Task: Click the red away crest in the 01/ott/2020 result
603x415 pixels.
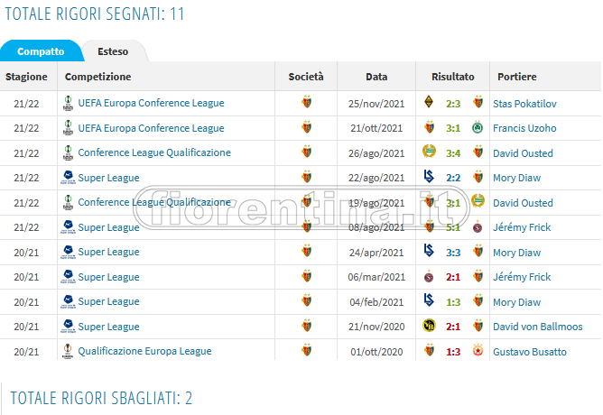Action: point(478,351)
